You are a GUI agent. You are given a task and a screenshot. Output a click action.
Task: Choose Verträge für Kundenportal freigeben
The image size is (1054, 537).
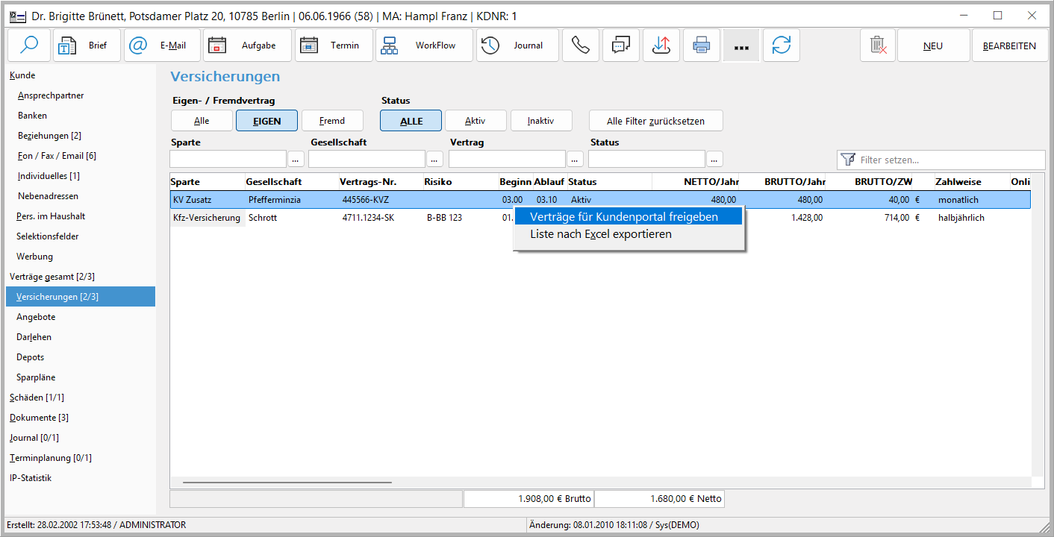point(624,216)
